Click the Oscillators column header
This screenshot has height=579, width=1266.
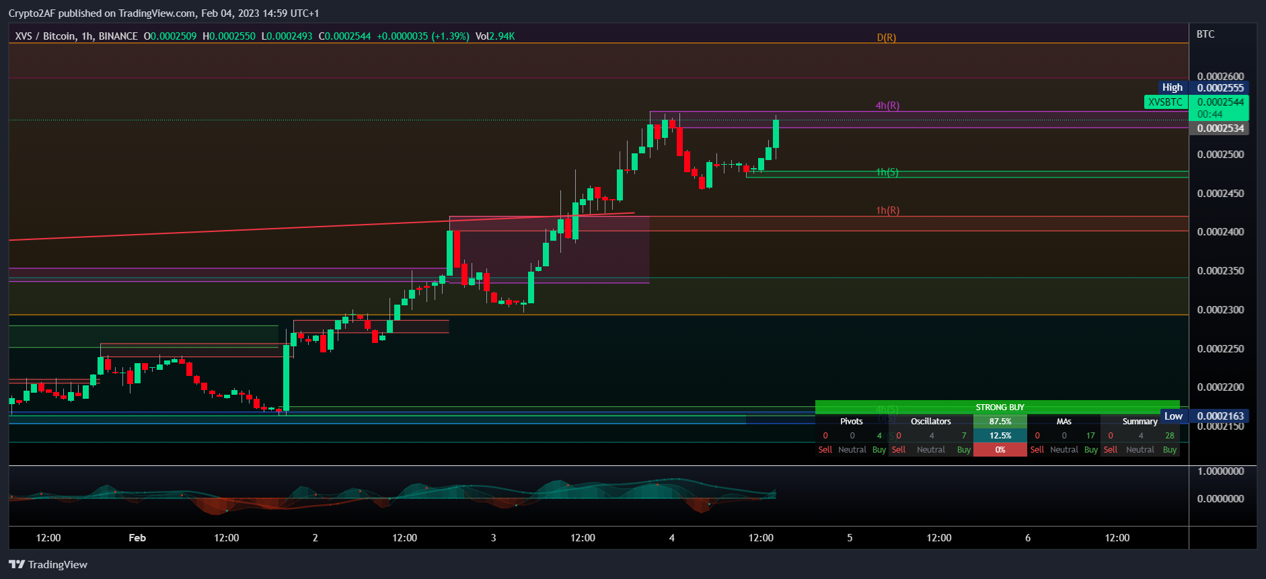pyautogui.click(x=930, y=422)
